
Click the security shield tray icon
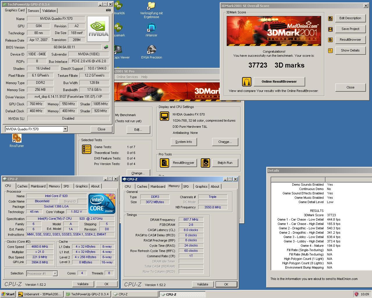(x=356, y=294)
